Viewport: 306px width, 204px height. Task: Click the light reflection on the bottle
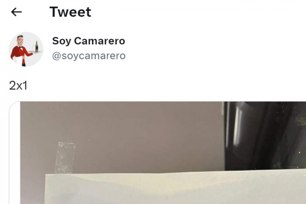point(237,125)
